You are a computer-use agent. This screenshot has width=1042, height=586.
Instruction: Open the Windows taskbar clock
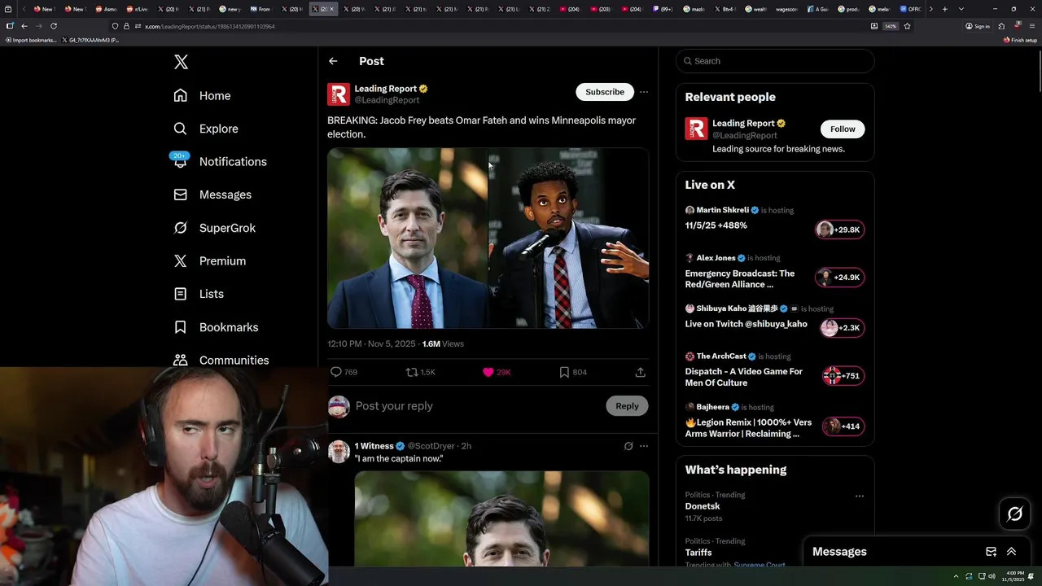(1012, 576)
